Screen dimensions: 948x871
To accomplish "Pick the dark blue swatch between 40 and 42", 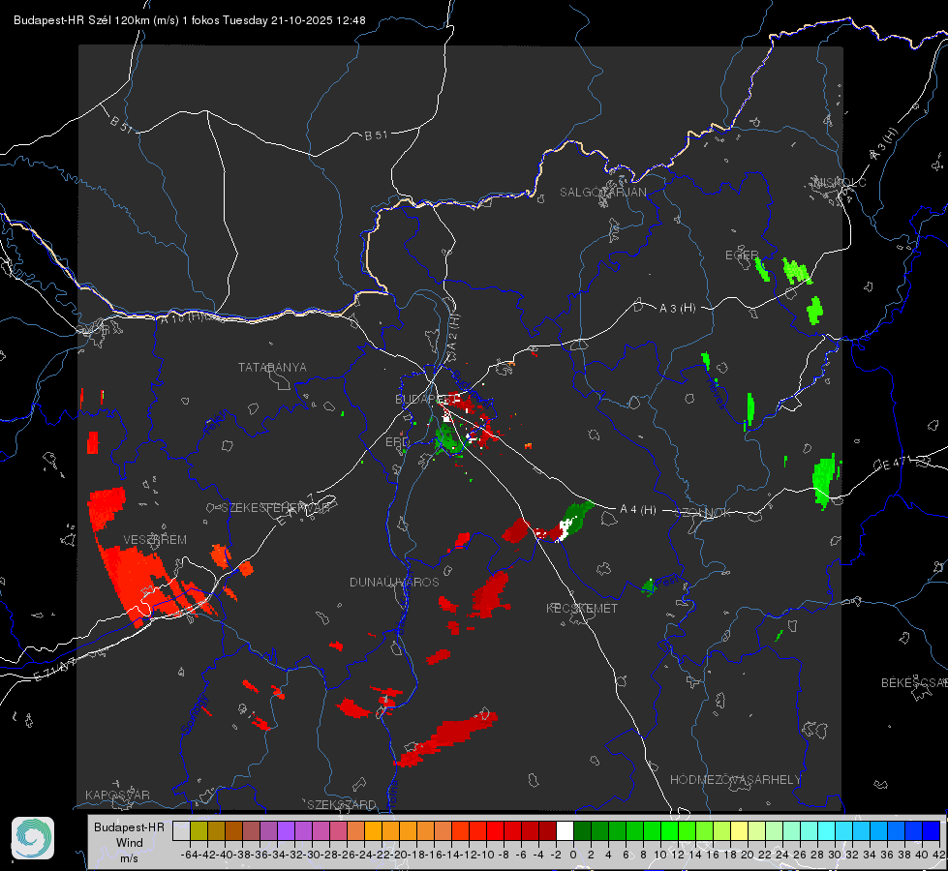I will click(x=932, y=830).
